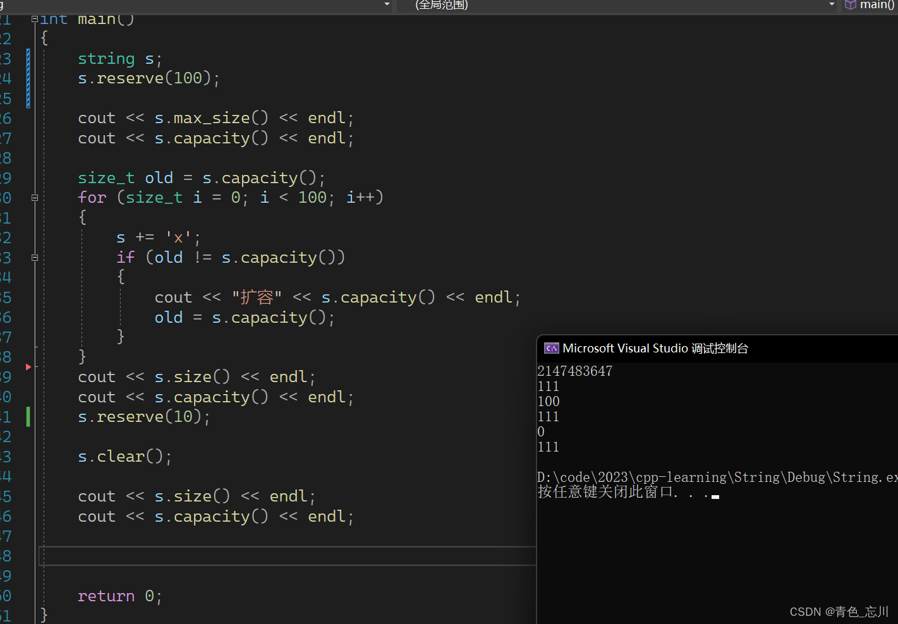
Task: Click the s.reserve(10); statement
Action: pyautogui.click(x=144, y=417)
